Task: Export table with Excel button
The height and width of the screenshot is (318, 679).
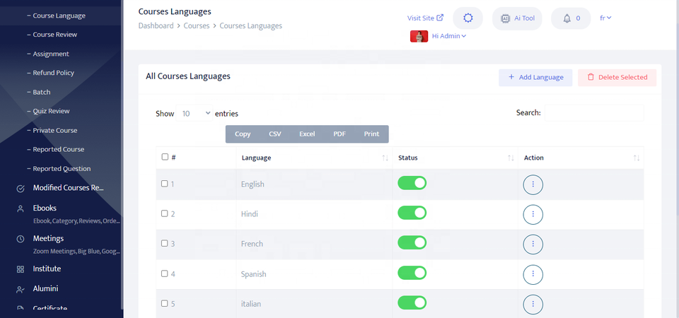Action: click(x=307, y=134)
